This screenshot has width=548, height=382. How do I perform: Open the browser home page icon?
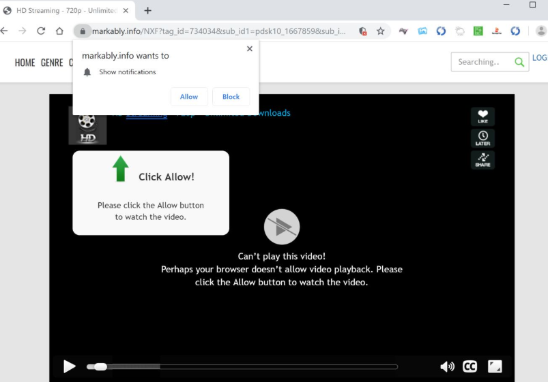click(59, 31)
